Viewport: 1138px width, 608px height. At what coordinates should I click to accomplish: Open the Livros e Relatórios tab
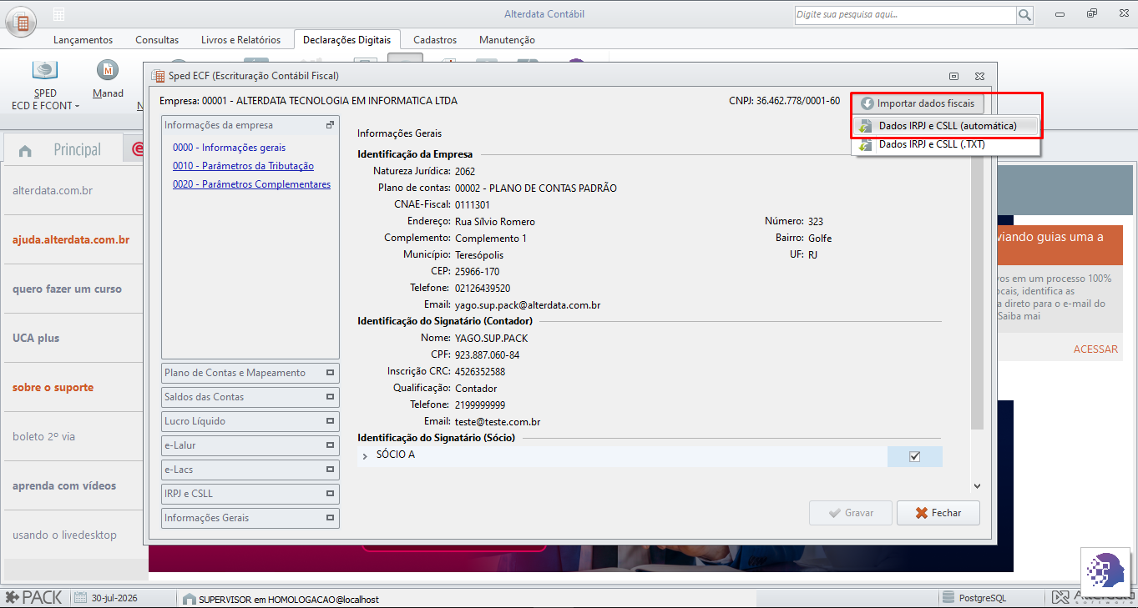click(240, 39)
